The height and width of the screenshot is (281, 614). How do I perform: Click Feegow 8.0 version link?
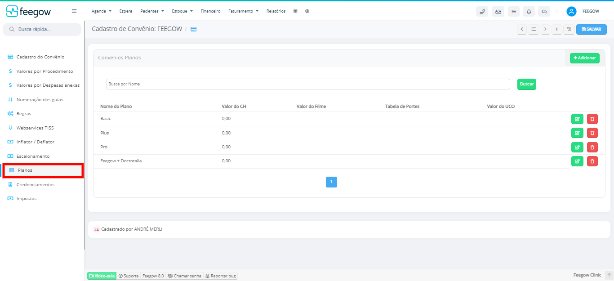point(153,276)
